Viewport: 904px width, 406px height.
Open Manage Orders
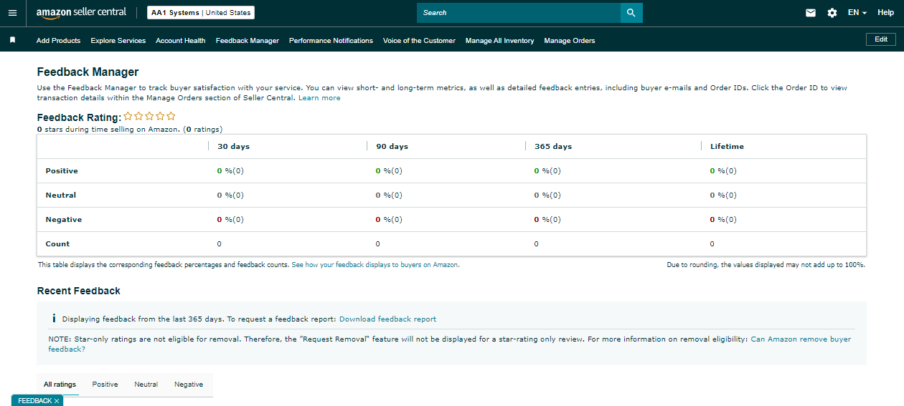tap(570, 41)
